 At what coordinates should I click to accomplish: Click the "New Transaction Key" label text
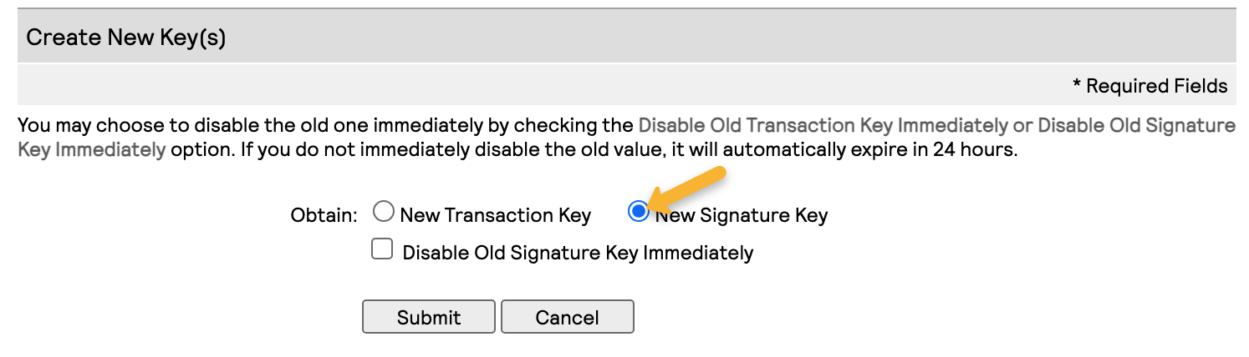point(495,215)
